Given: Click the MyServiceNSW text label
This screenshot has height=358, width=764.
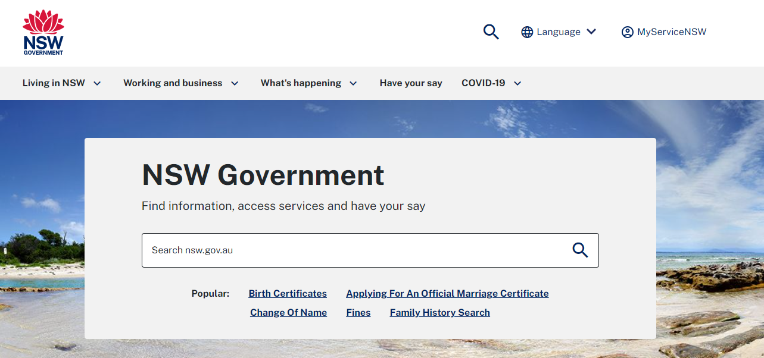Looking at the screenshot, I should pos(672,32).
